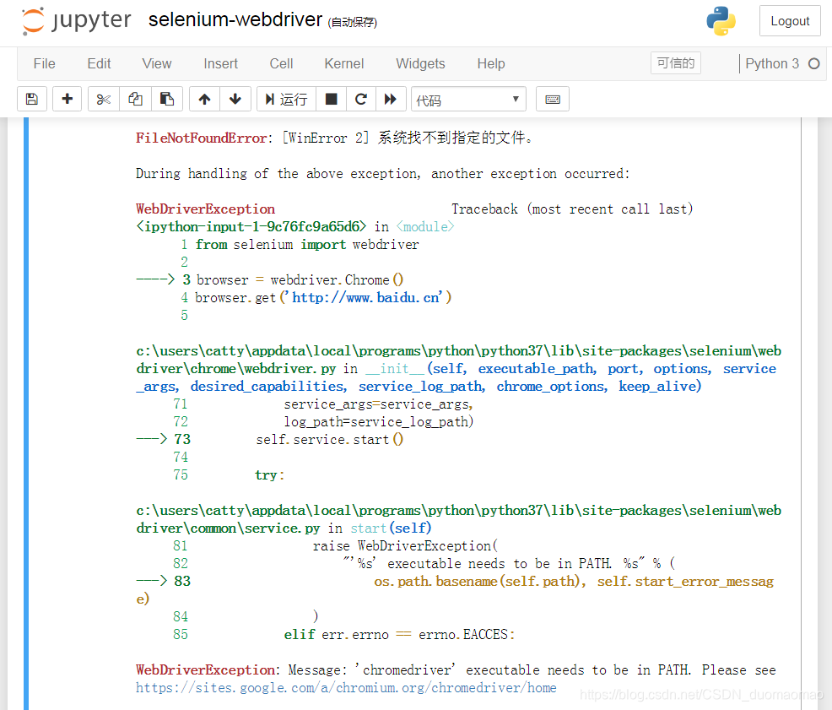The width and height of the screenshot is (832, 710).
Task: Click the kernel idle indicator circle
Action: tap(814, 63)
